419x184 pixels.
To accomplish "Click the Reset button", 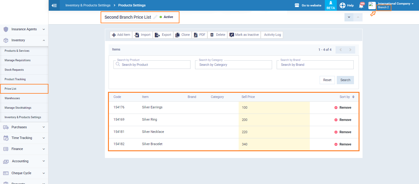I will coord(327,80).
